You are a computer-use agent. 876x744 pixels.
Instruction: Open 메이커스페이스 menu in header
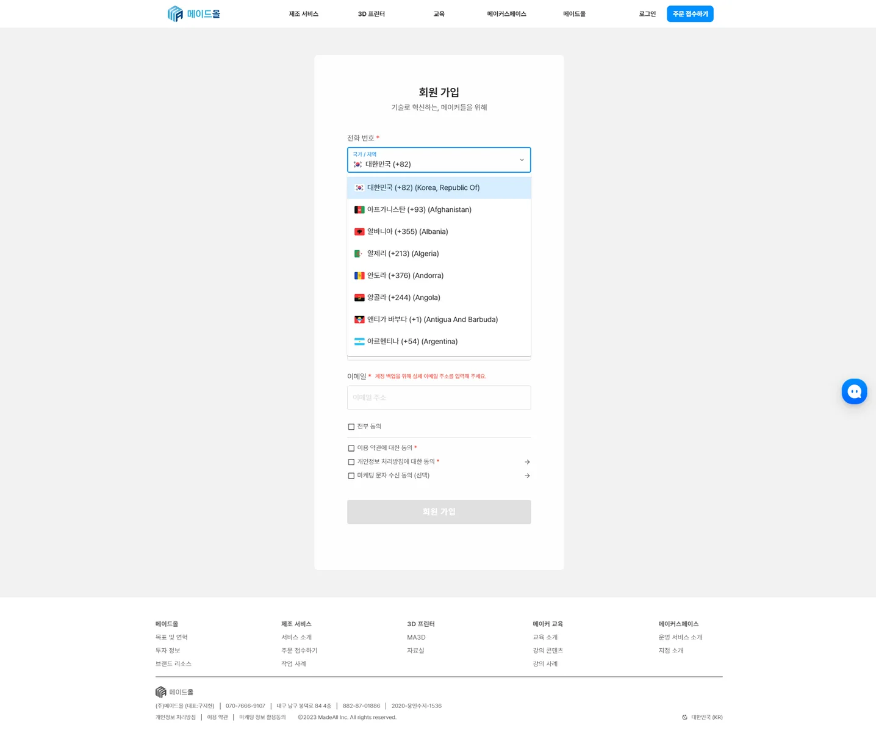(506, 14)
